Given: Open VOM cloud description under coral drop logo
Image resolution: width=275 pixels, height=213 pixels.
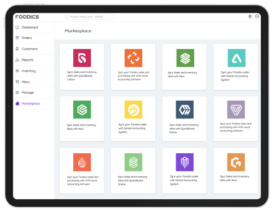Looking at the screenshot, I should [x=83, y=181].
